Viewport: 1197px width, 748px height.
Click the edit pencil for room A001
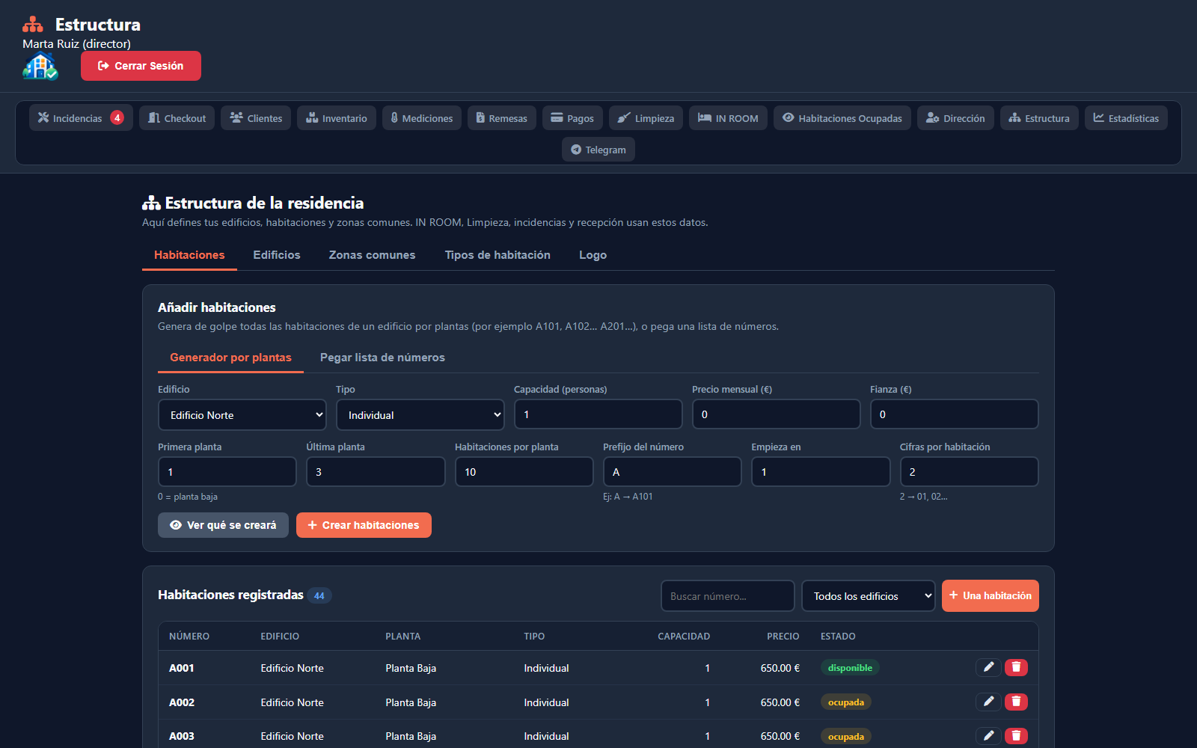point(988,667)
